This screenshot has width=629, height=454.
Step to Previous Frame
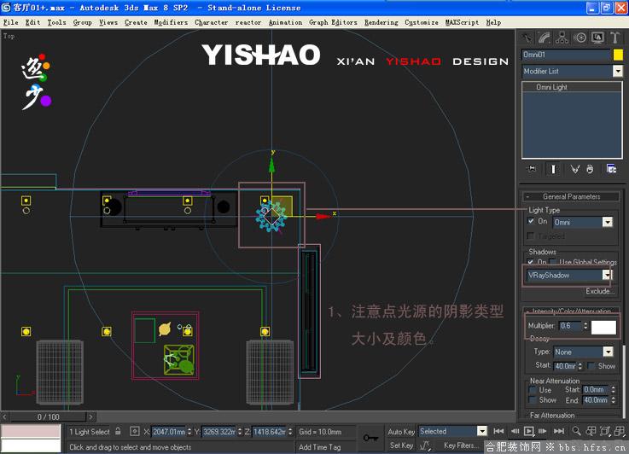click(515, 431)
